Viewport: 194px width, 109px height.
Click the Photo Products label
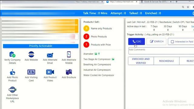coord(99,37)
